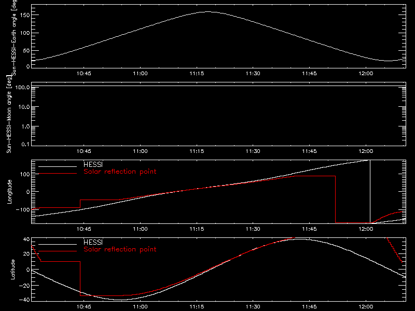
Task: Click 150 tick on Earth angle axis
Action: (25, 15)
